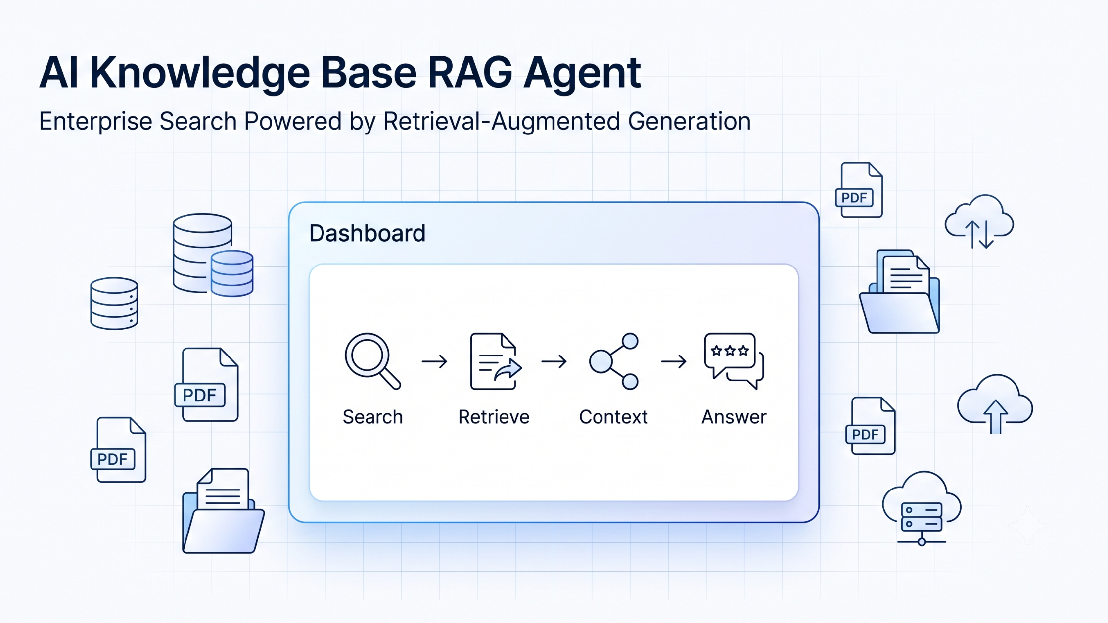Screen dimensions: 1108x623
Task: Click the Context label
Action: [x=613, y=417]
